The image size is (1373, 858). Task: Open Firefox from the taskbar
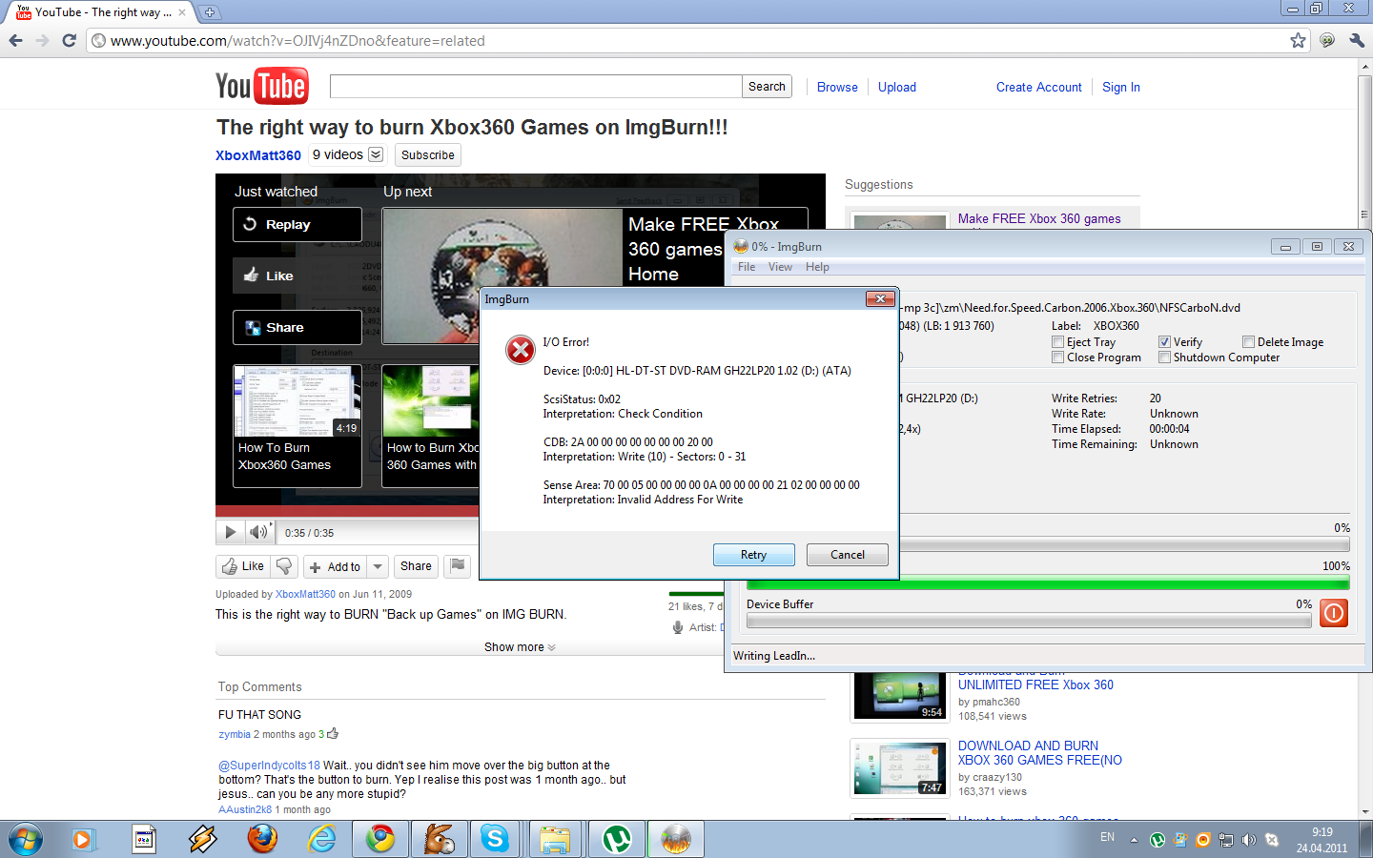[262, 840]
